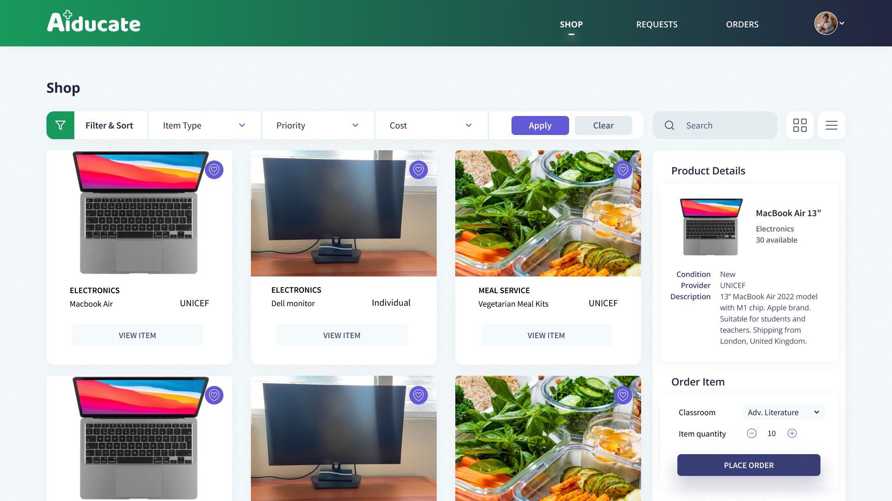Favorite the second-row meal kit item
The width and height of the screenshot is (892, 501).
(623, 395)
